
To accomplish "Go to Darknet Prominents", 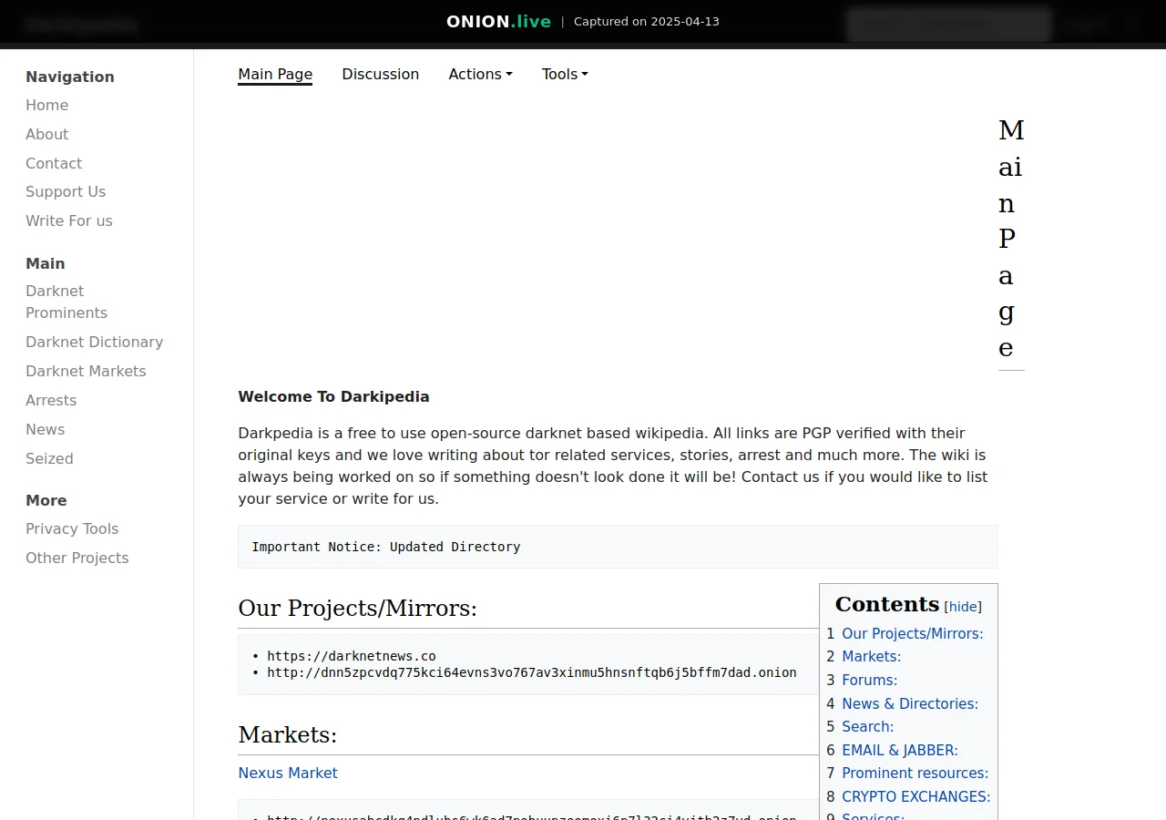I will point(66,302).
